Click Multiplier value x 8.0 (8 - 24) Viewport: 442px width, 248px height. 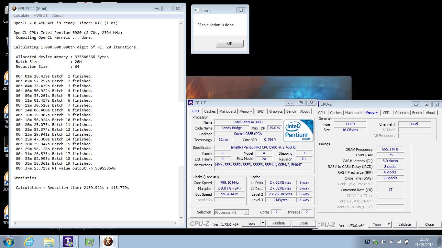point(229,189)
